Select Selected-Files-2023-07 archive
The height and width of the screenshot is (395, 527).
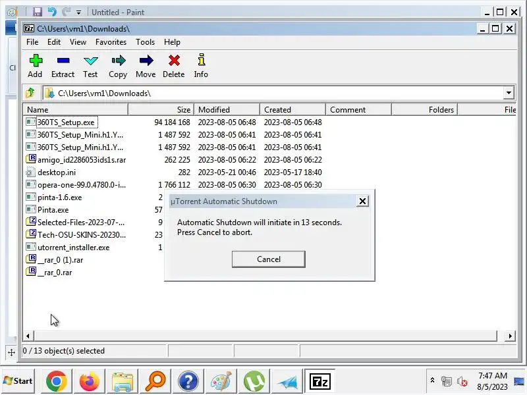click(81, 223)
